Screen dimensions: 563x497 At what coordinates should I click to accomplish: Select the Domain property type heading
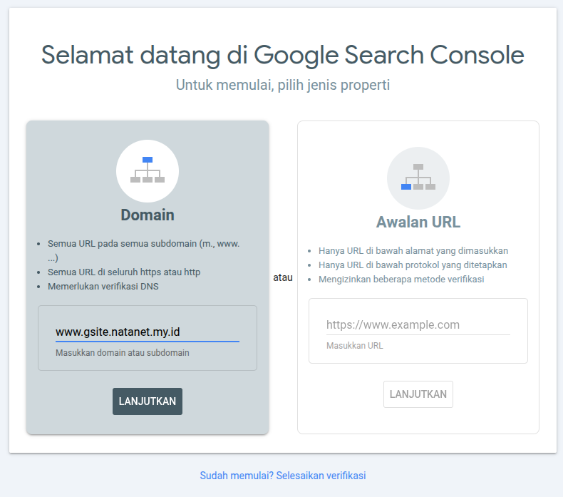point(148,215)
